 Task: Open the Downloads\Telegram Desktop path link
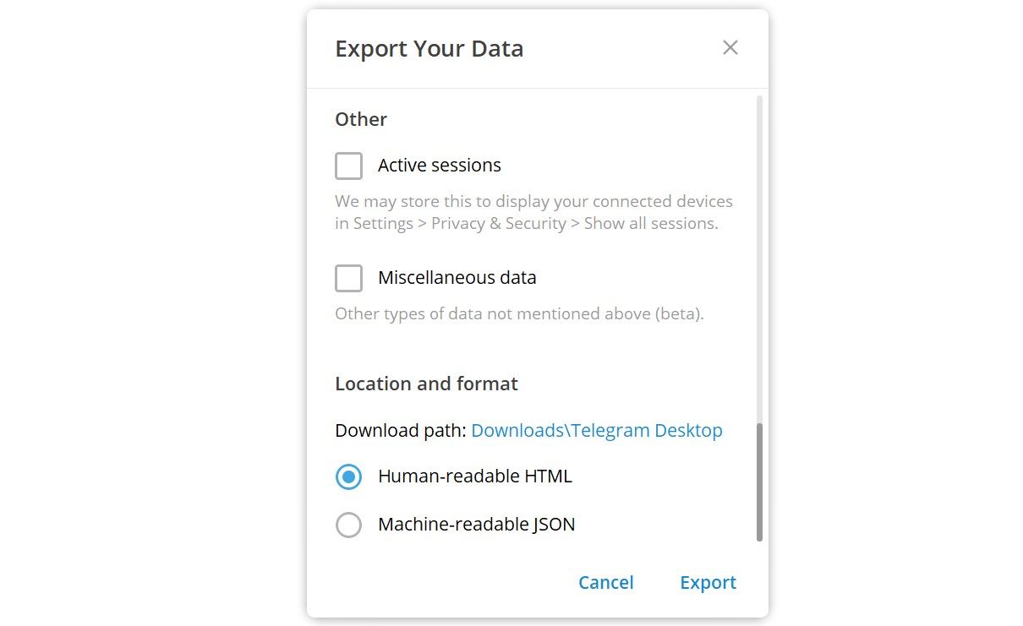pos(597,430)
